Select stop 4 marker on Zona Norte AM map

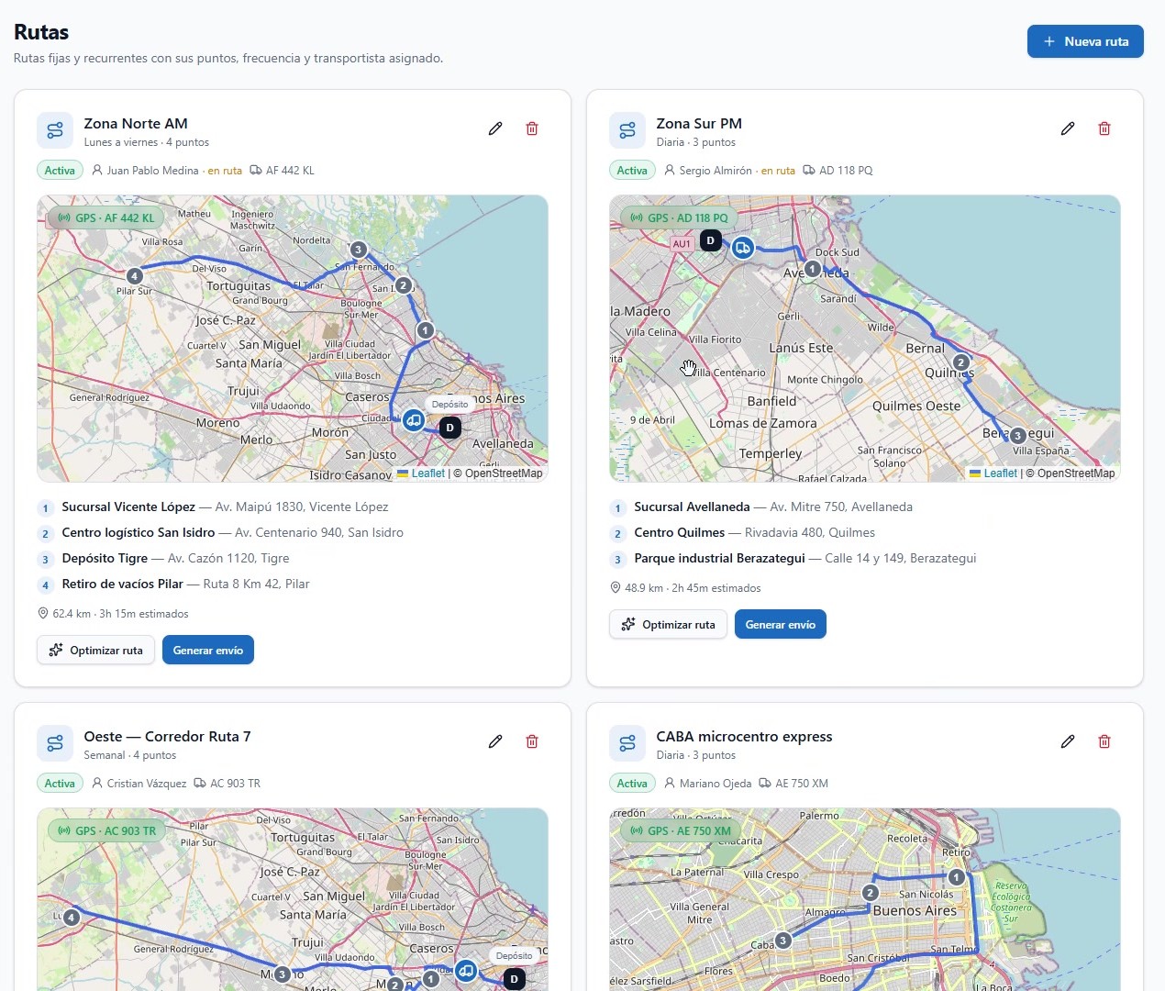pyautogui.click(x=135, y=275)
